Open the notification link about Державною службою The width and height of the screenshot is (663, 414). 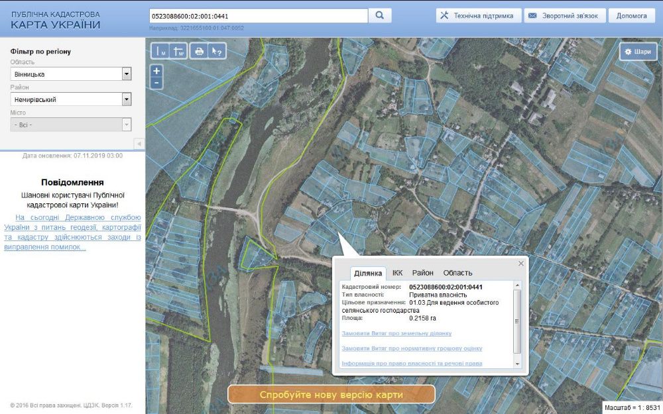tap(72, 233)
